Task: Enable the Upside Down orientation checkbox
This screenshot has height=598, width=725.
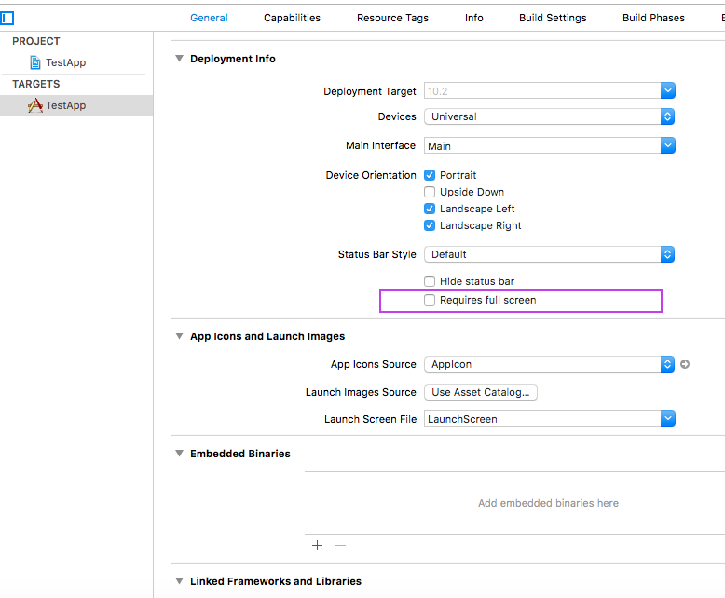Action: tap(430, 192)
